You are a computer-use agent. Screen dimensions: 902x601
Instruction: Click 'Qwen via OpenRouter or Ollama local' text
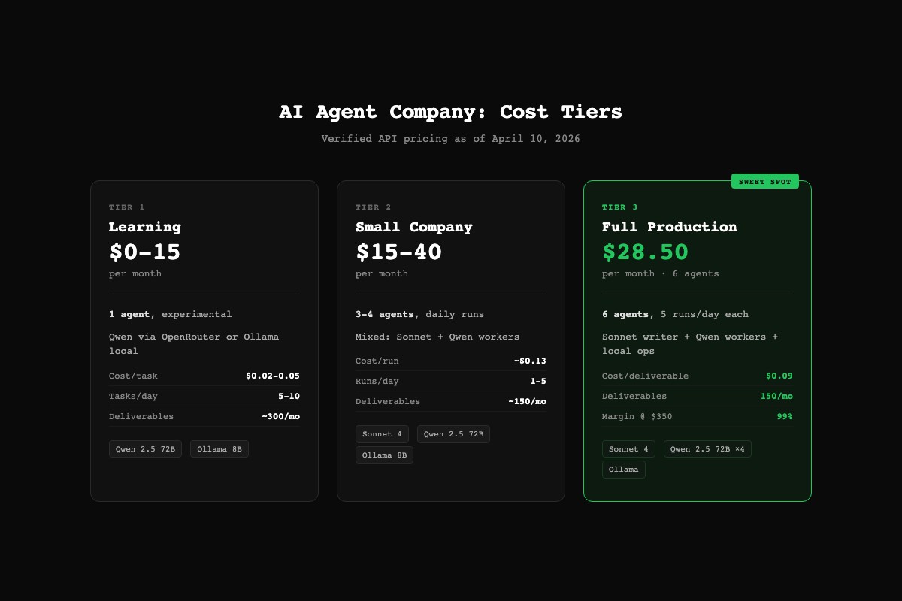tap(194, 343)
